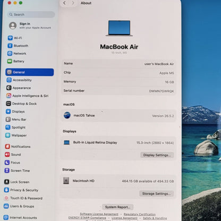The width and height of the screenshot is (221, 221).
Task: Open the Touch ID & Password icon
Action: [6, 198]
